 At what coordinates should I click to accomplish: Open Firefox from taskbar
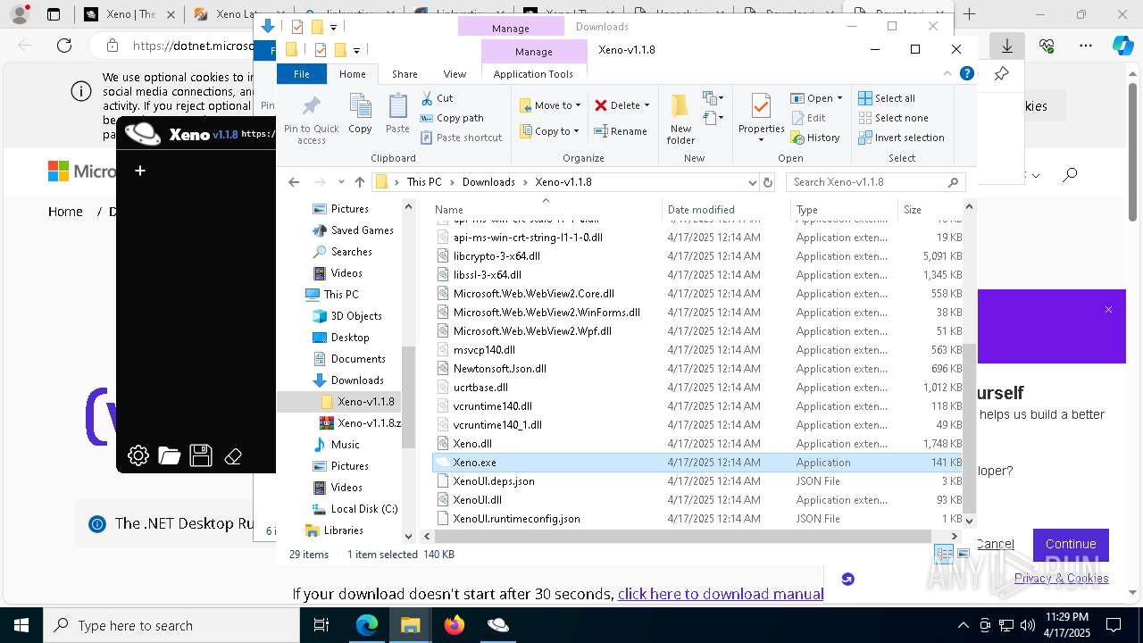pos(455,625)
